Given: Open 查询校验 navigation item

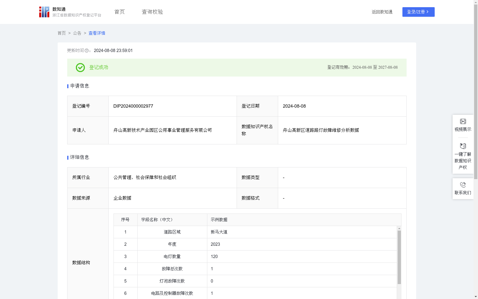Looking at the screenshot, I should tap(152, 12).
